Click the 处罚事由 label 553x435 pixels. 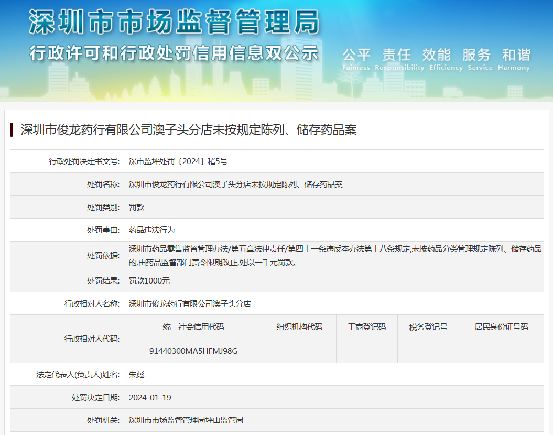(103, 230)
